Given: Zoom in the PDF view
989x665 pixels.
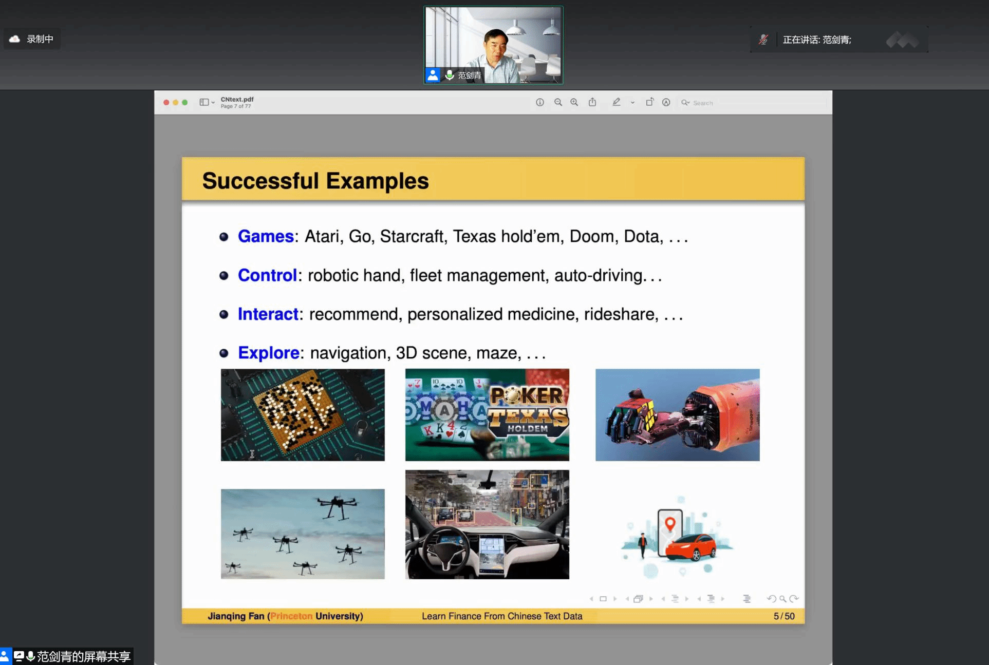Looking at the screenshot, I should (x=574, y=102).
